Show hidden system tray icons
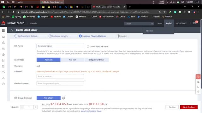The image size is (202, 113). [167, 2]
